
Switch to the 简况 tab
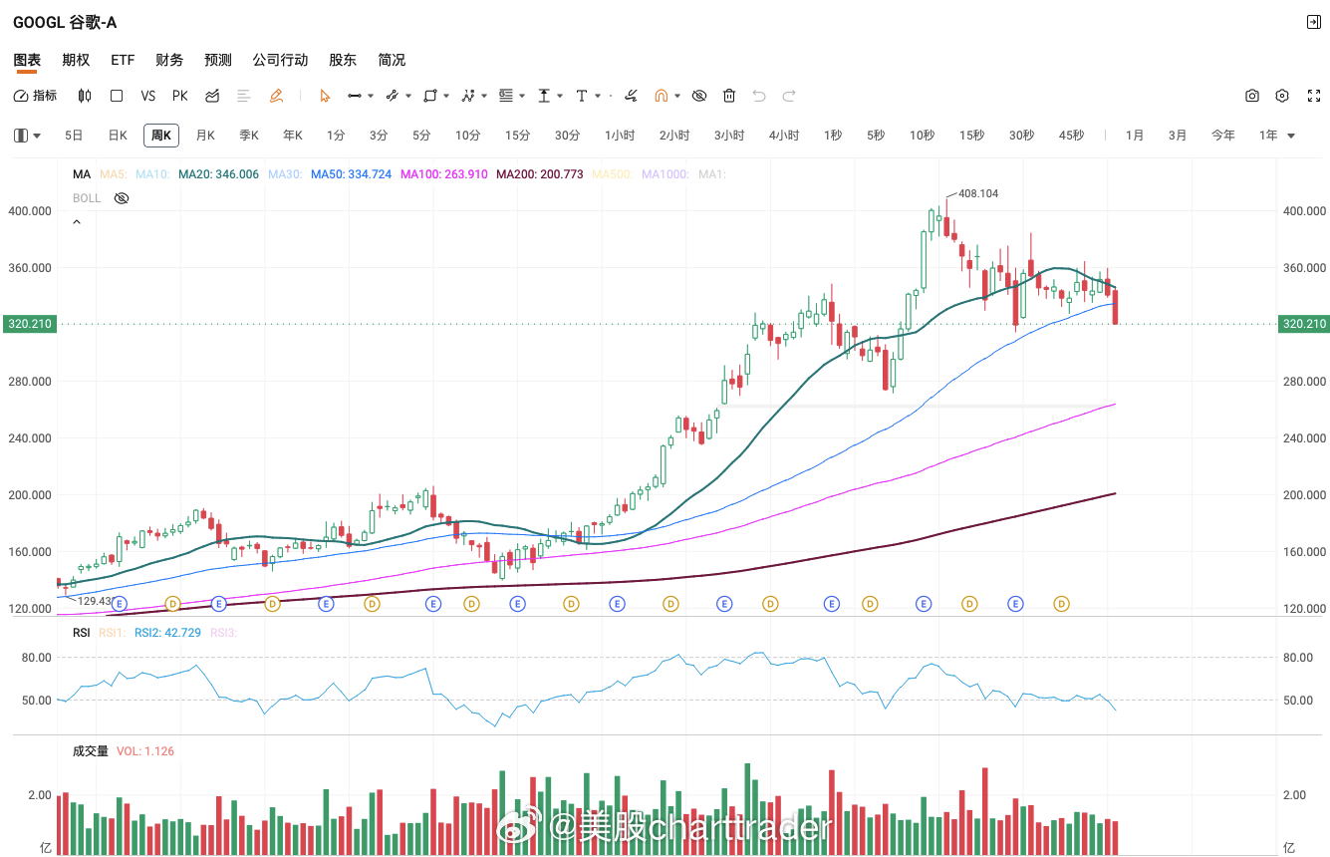click(392, 60)
